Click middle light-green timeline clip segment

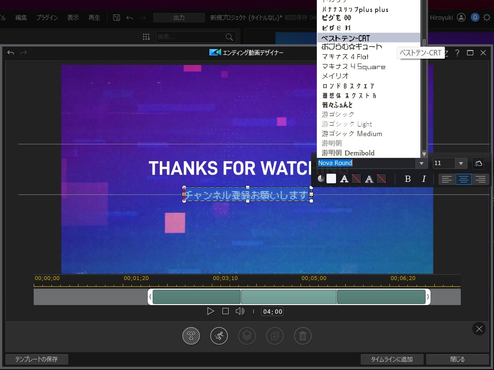coord(288,297)
